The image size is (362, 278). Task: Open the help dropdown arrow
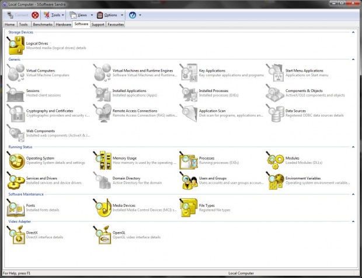(140, 15)
